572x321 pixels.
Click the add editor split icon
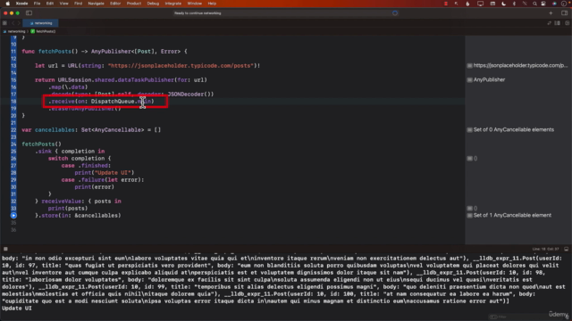coord(567,23)
